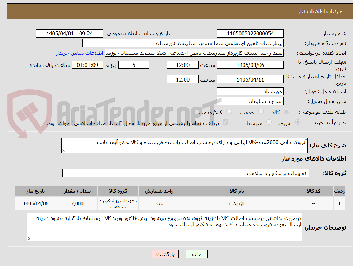
Task: Click the جزئیات اطلاعات نیاز header title
Action: (x=320, y=11)
